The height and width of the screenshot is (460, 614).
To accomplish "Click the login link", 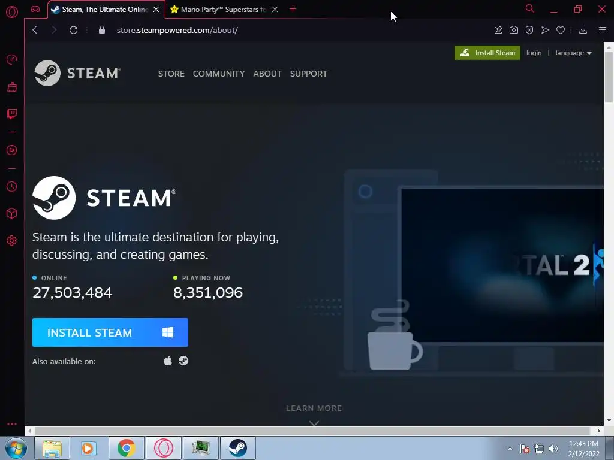I will [534, 53].
